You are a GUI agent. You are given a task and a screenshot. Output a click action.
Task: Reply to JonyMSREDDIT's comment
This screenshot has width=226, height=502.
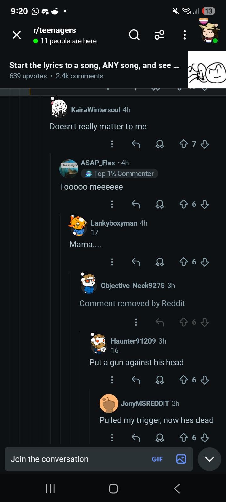pos(136,438)
